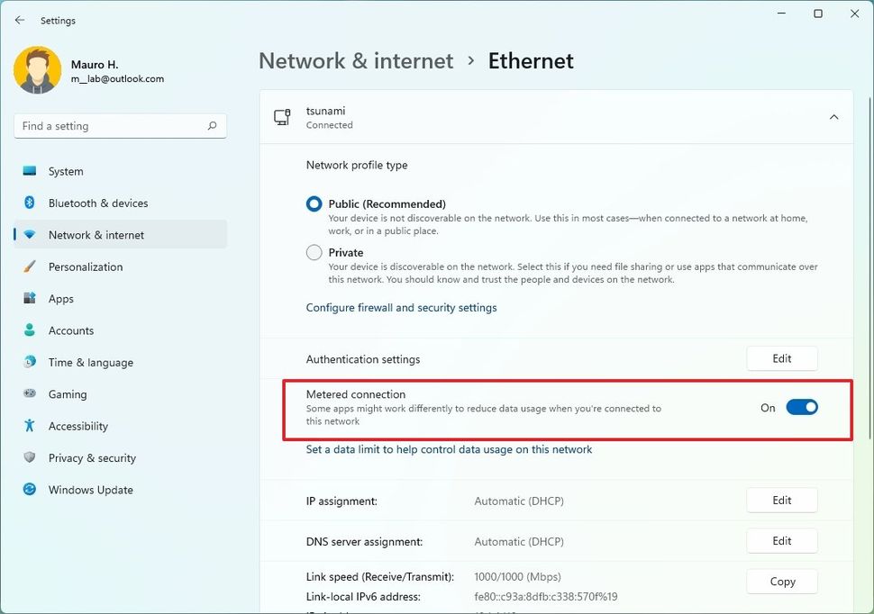Set a data limit for this network

tap(447, 447)
